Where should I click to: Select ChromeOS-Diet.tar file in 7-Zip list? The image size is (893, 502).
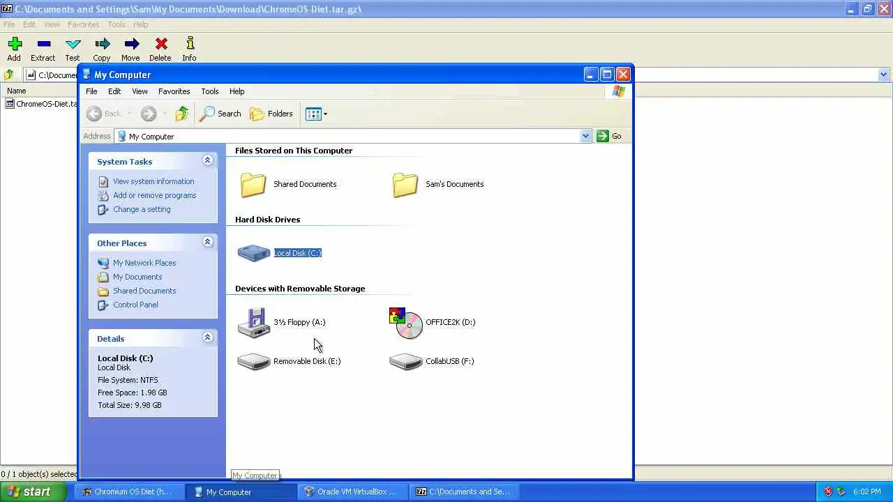42,104
